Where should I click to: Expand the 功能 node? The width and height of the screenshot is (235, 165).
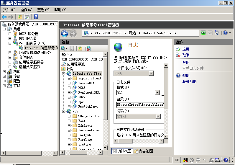tap(4, 71)
